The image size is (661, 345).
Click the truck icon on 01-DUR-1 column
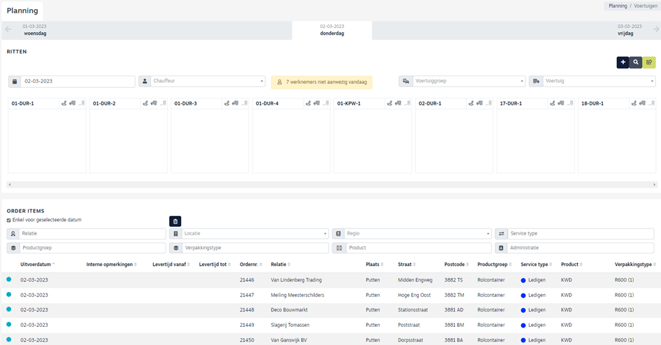[72, 103]
